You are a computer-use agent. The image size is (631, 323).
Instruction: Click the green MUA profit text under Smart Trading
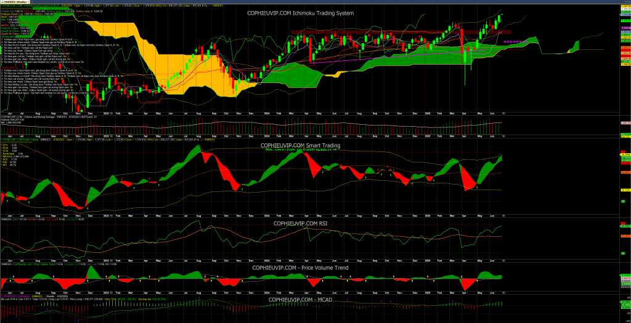(301, 150)
